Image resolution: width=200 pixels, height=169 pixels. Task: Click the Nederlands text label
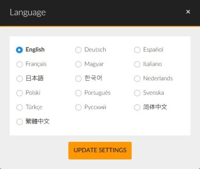pyautogui.click(x=158, y=78)
